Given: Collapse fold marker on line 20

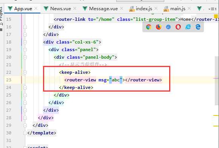Looking at the screenshot, I should [25, 57].
